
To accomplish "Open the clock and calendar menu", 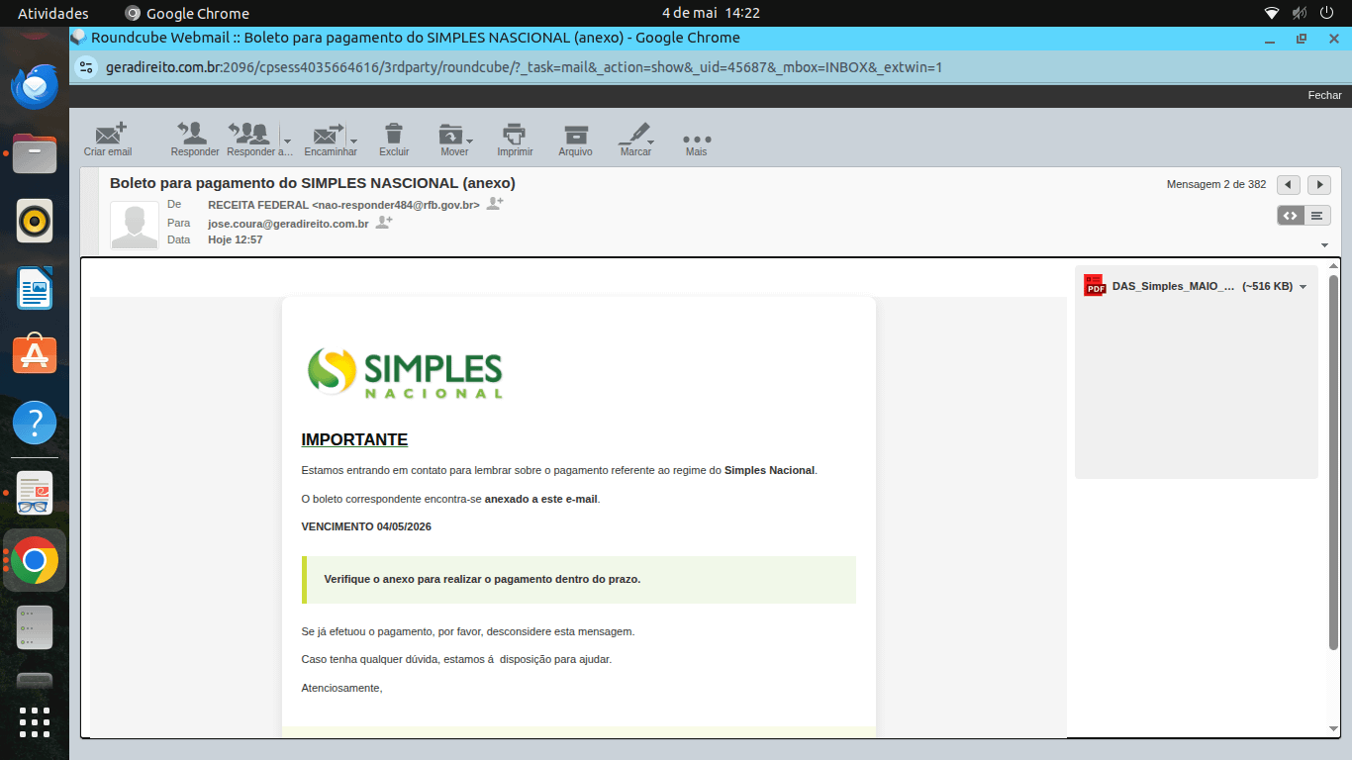I will coord(711,13).
